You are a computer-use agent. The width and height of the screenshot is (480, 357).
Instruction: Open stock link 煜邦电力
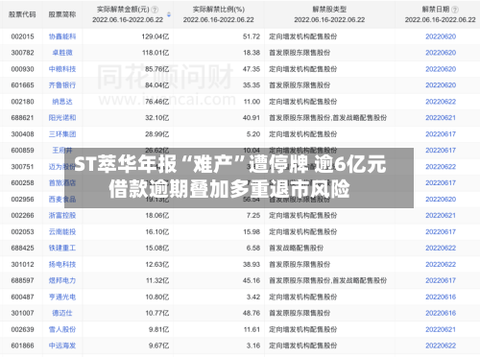[x=62, y=280]
